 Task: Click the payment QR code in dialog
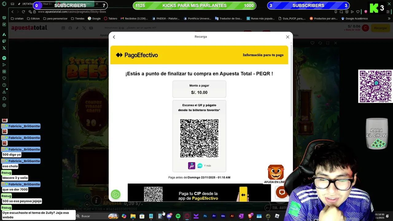coord(199,138)
